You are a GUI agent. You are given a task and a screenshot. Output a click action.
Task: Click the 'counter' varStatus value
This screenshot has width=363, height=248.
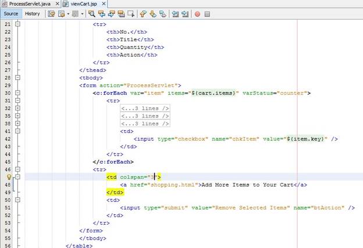(x=292, y=93)
